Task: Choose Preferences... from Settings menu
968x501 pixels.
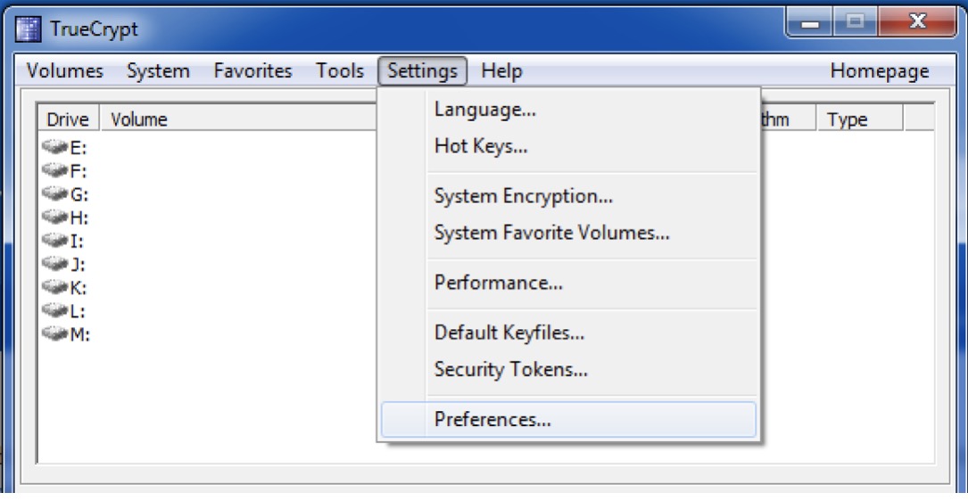Action: (x=492, y=419)
